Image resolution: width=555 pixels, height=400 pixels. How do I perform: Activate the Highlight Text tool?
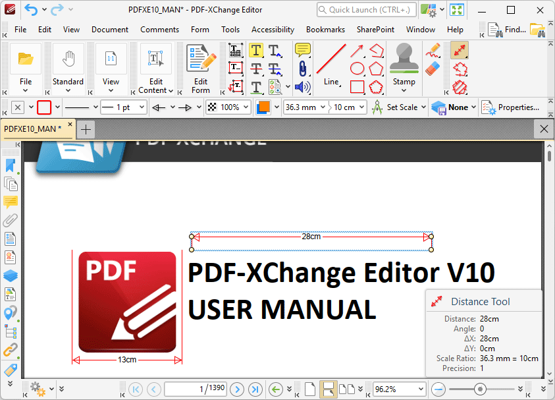point(256,50)
